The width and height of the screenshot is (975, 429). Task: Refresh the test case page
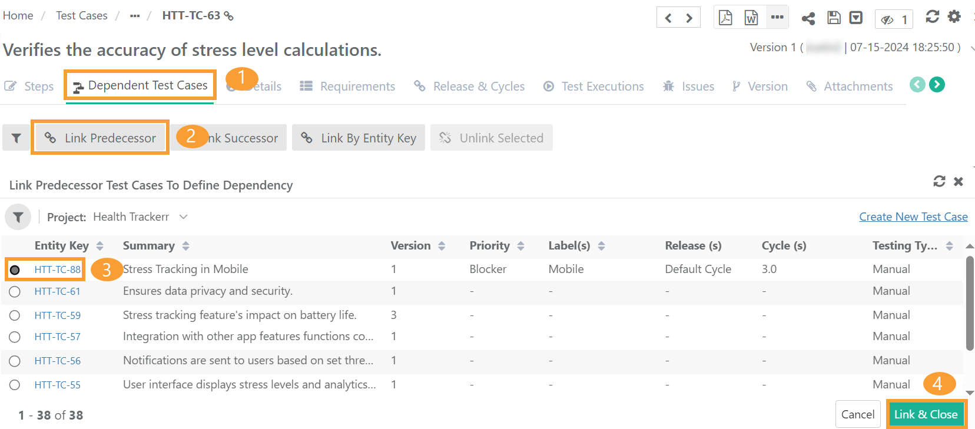[932, 16]
